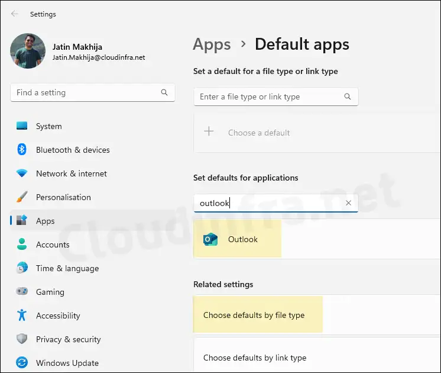Image resolution: width=441 pixels, height=373 pixels.
Task: Open Personalisation settings
Action: (x=93, y=197)
